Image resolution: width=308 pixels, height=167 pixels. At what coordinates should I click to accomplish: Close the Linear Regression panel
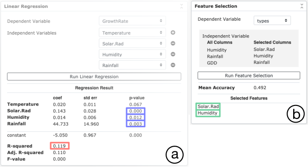coord(181,6)
